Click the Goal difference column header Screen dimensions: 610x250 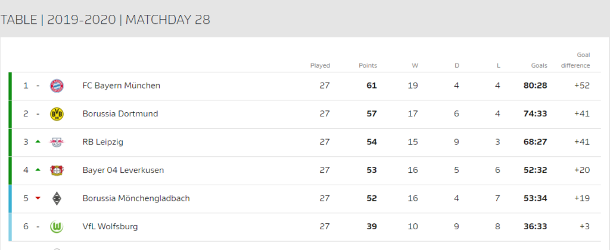pos(575,60)
